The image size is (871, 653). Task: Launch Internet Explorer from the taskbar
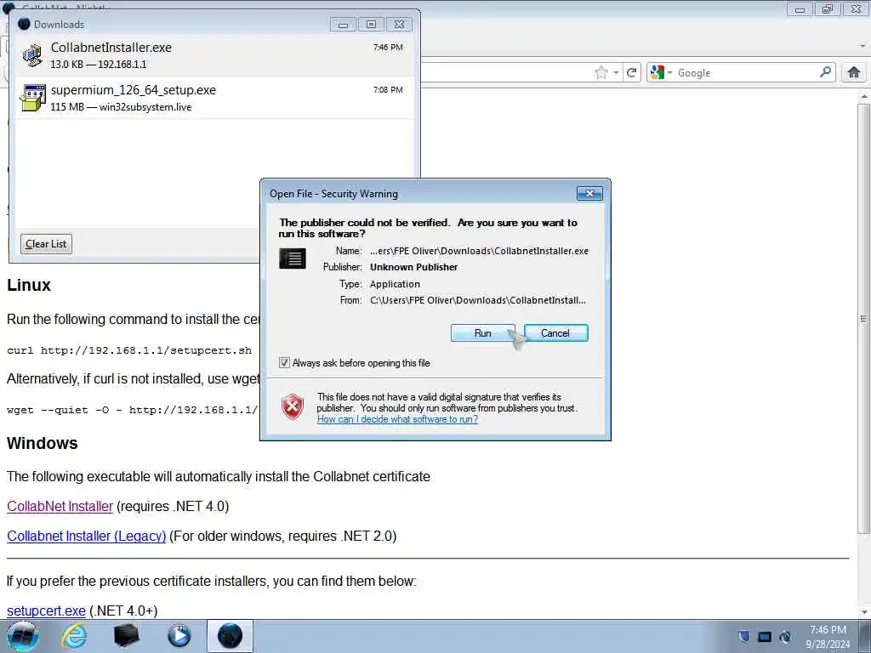(74, 636)
